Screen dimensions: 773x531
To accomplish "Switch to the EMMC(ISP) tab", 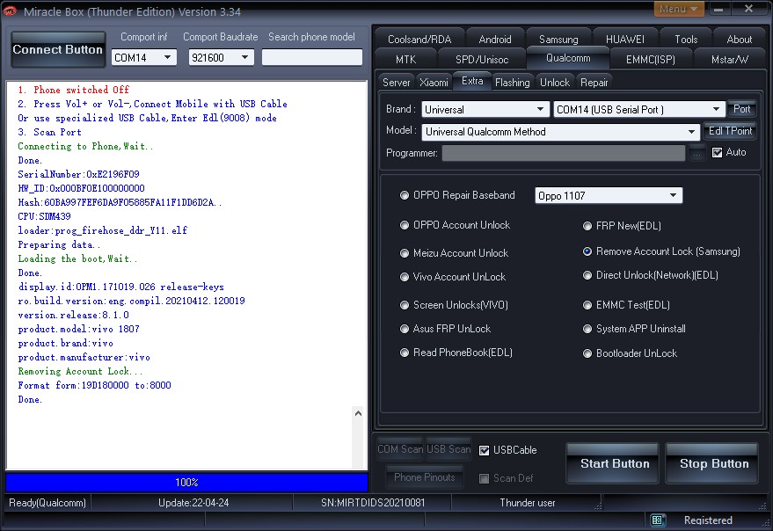I will 650,60.
